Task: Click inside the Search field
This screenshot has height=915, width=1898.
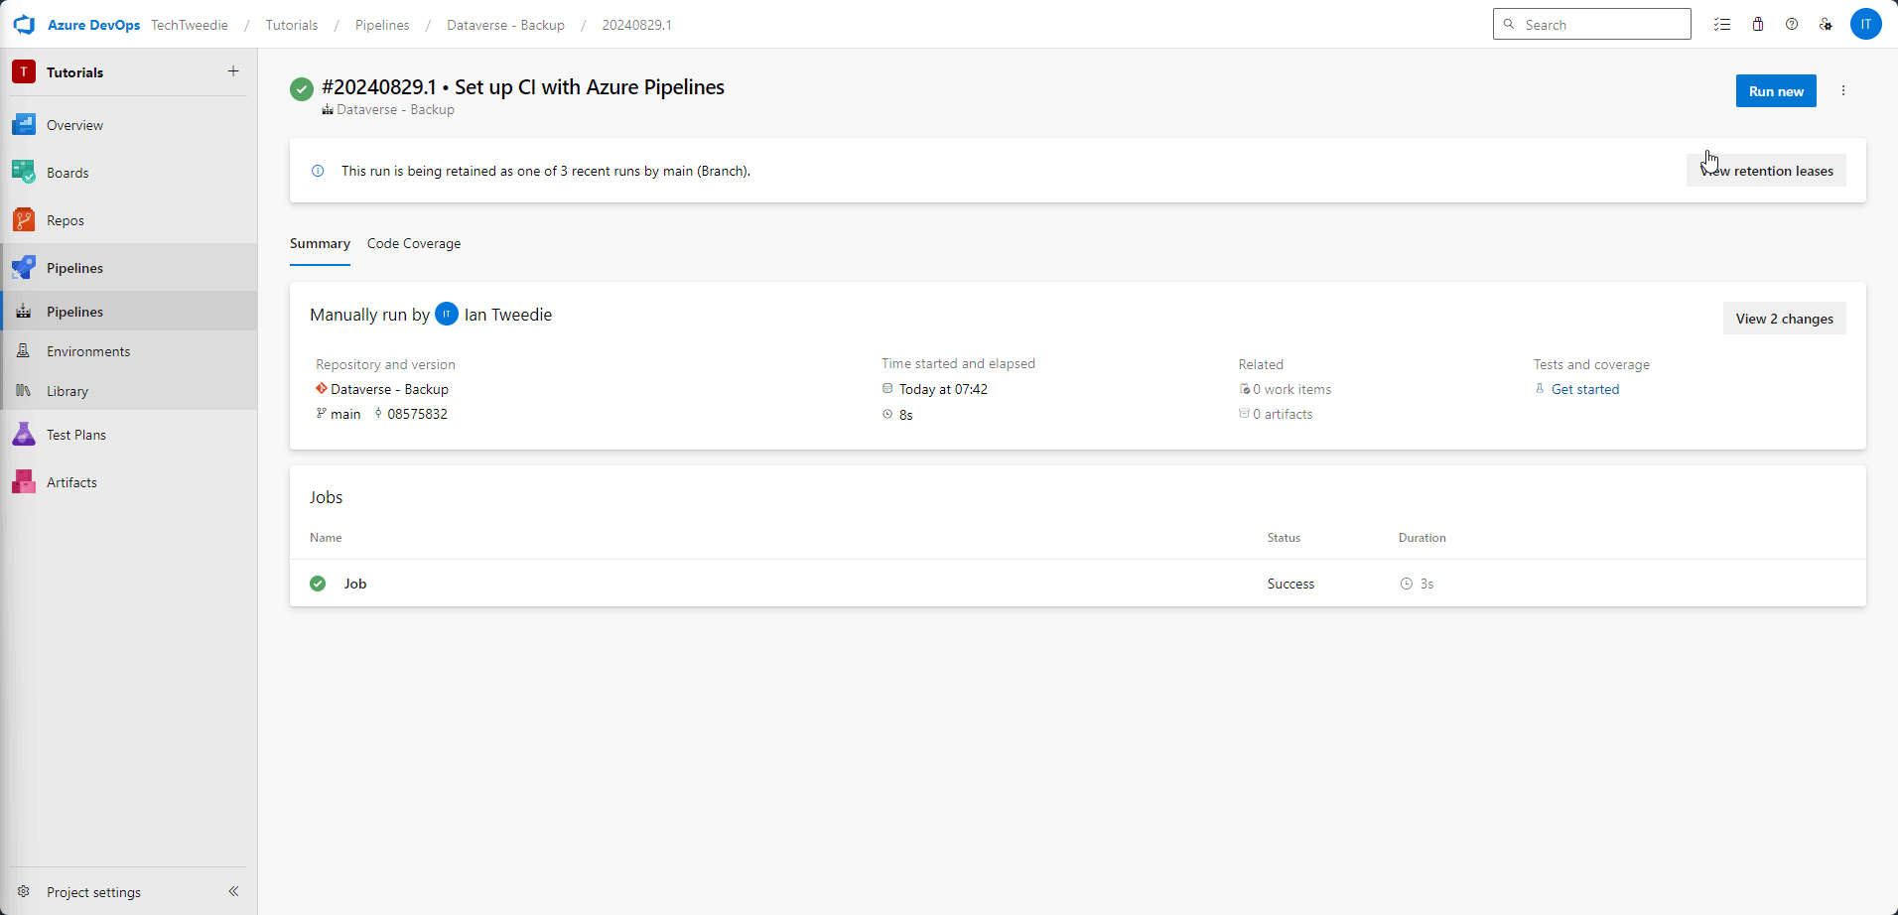Action: (1590, 24)
